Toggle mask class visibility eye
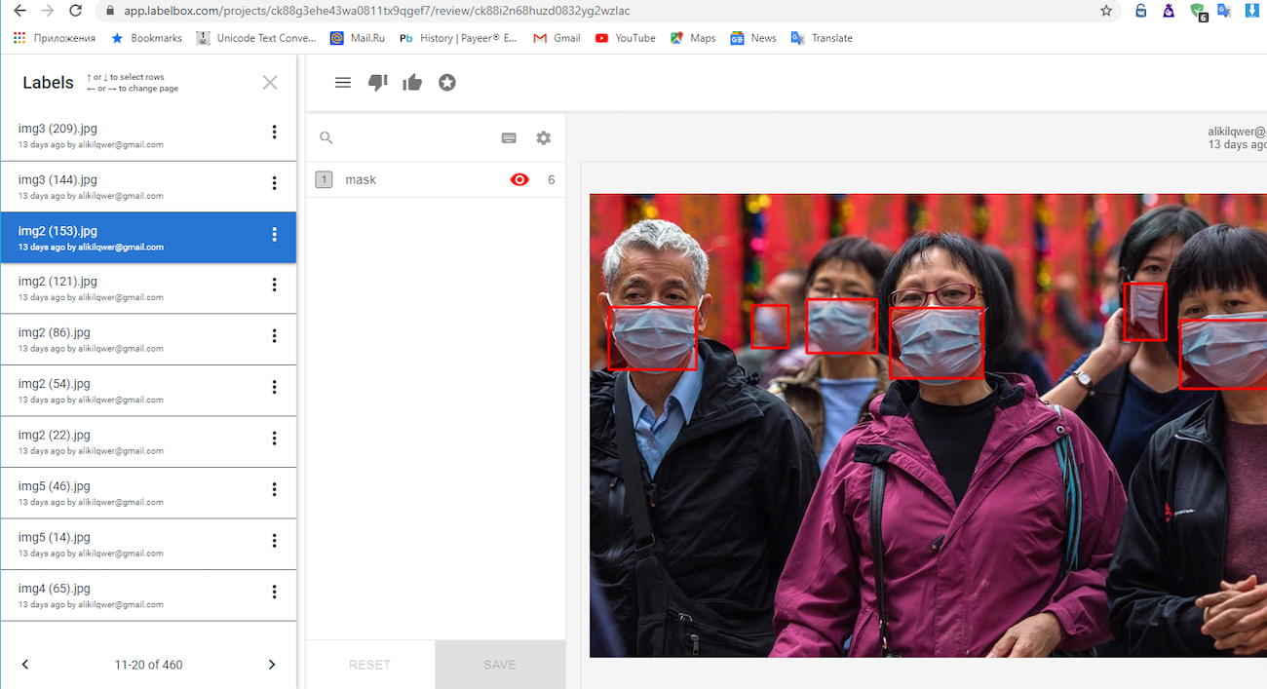Viewport: 1267px width, 689px height. pyautogui.click(x=519, y=179)
